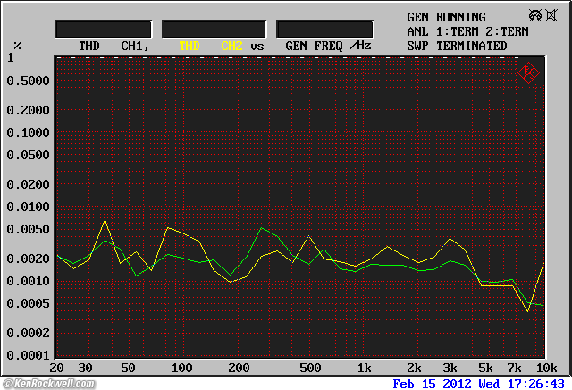Click the 0.0100 Y-axis value
572x390 pixels.
28,207
